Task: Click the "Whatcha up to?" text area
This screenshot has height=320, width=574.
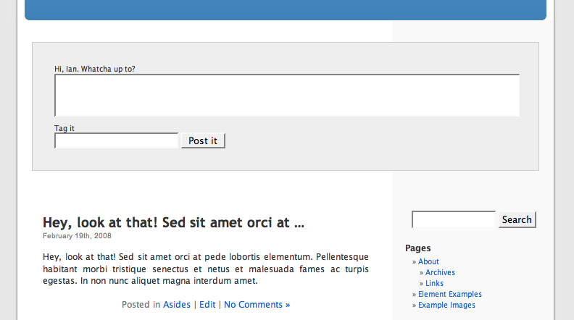Action: coord(287,95)
